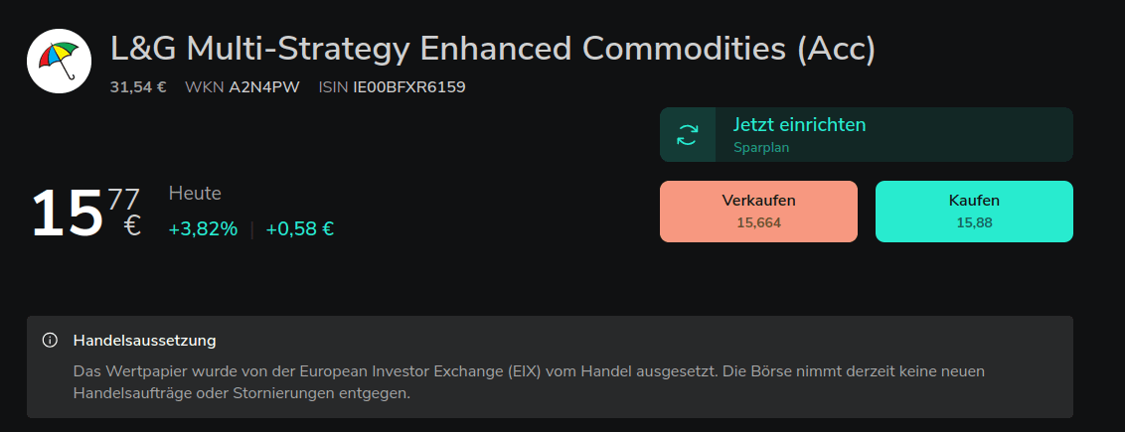Screen dimensions: 1125x432
Task: Click the Euro symbol beside the large price
Action: pyautogui.click(x=132, y=225)
